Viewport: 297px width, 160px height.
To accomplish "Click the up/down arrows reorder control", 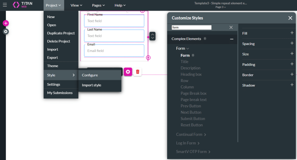I will pos(153,36).
